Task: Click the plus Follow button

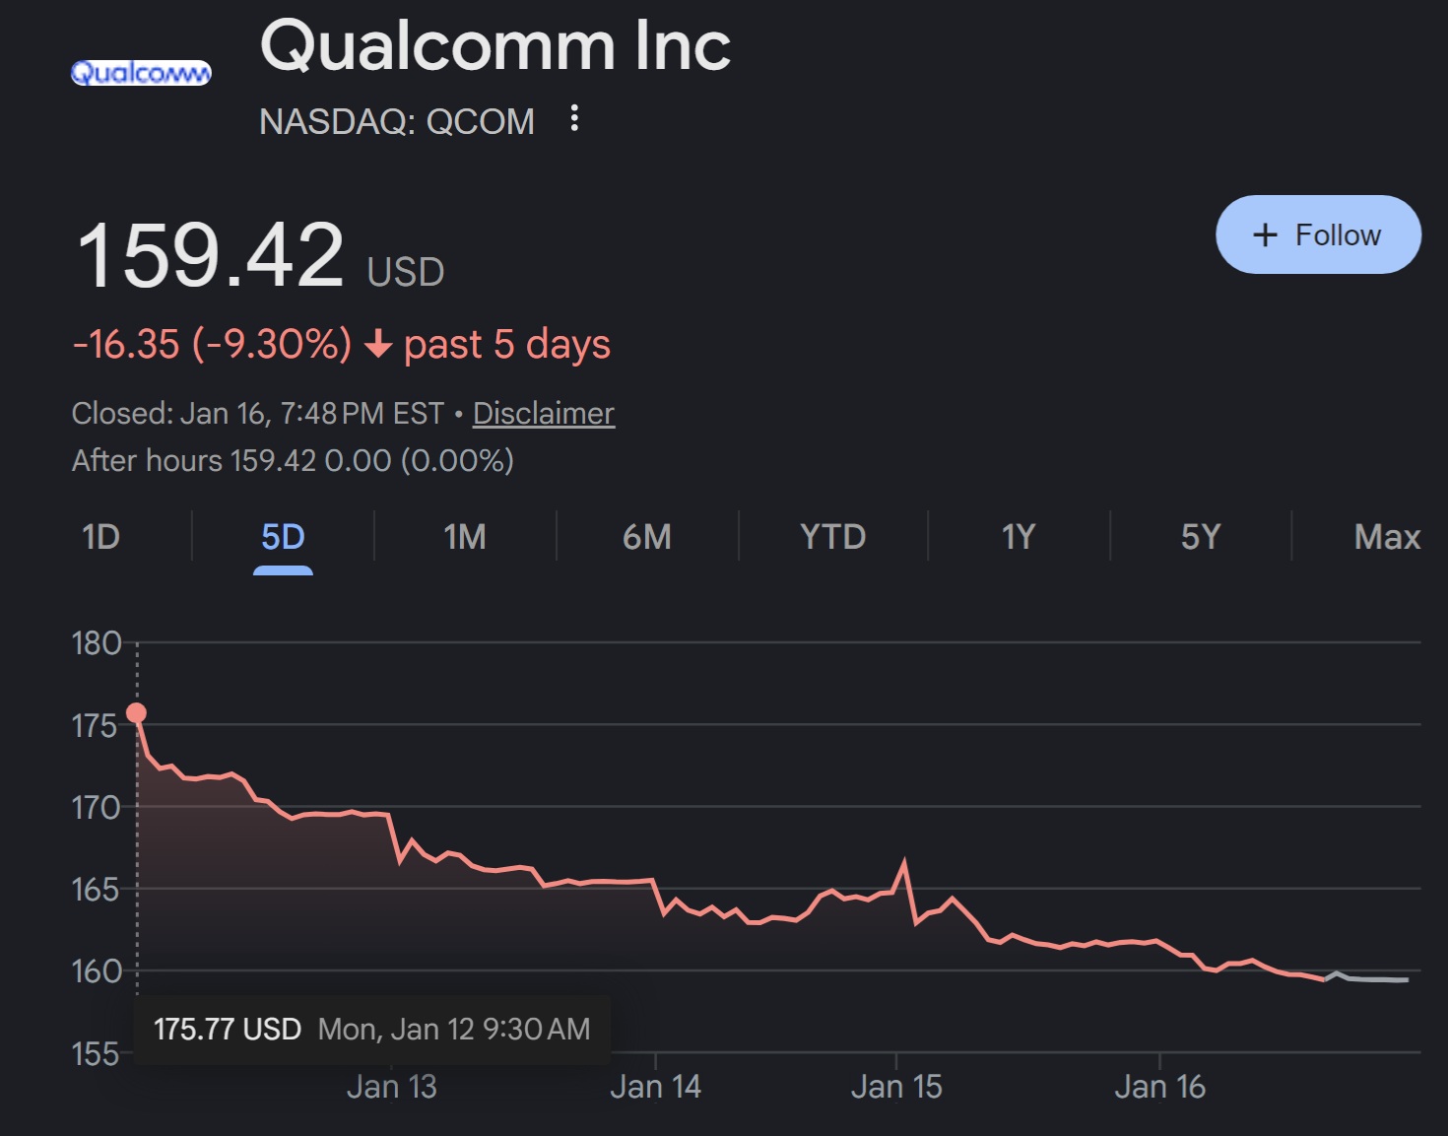Action: pyautogui.click(x=1318, y=234)
